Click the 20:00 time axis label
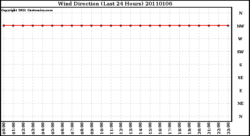The height and width of the screenshot is (136, 250). tap(200, 128)
